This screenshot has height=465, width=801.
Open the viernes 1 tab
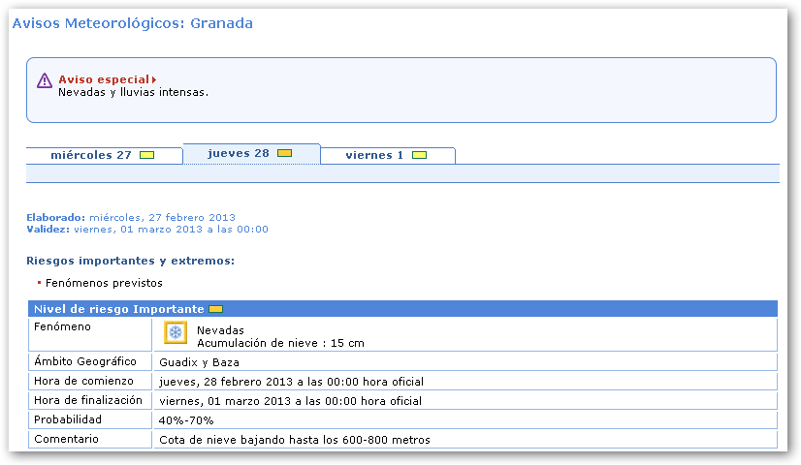click(x=374, y=155)
